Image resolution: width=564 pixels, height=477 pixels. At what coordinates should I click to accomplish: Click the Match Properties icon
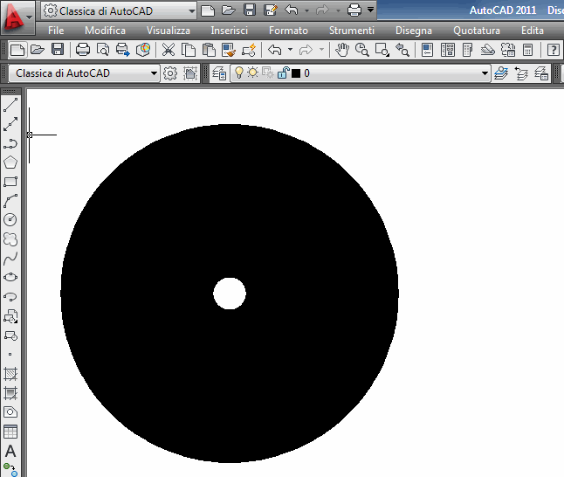229,50
